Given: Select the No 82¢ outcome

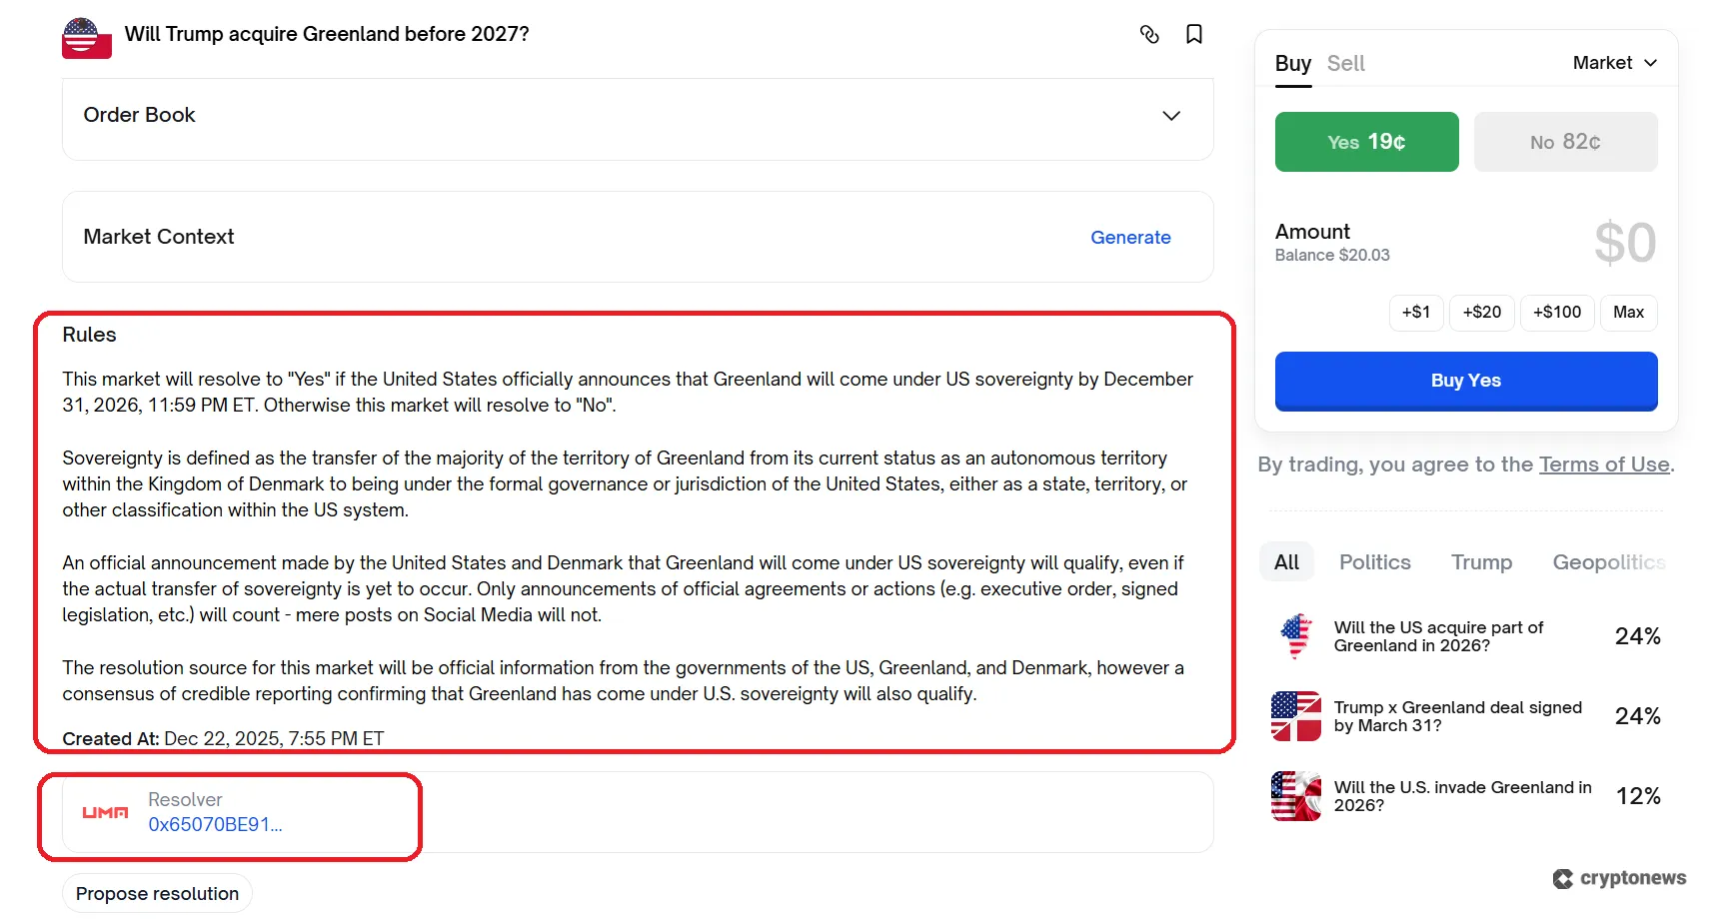Looking at the screenshot, I should pos(1565,142).
